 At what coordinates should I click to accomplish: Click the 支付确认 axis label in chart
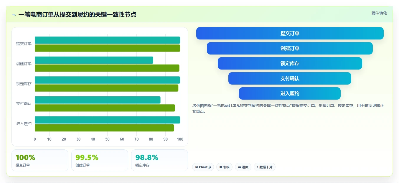24,103
